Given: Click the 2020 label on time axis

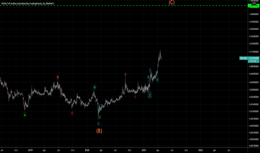Looking at the screenshot, I should tap(87, 150).
